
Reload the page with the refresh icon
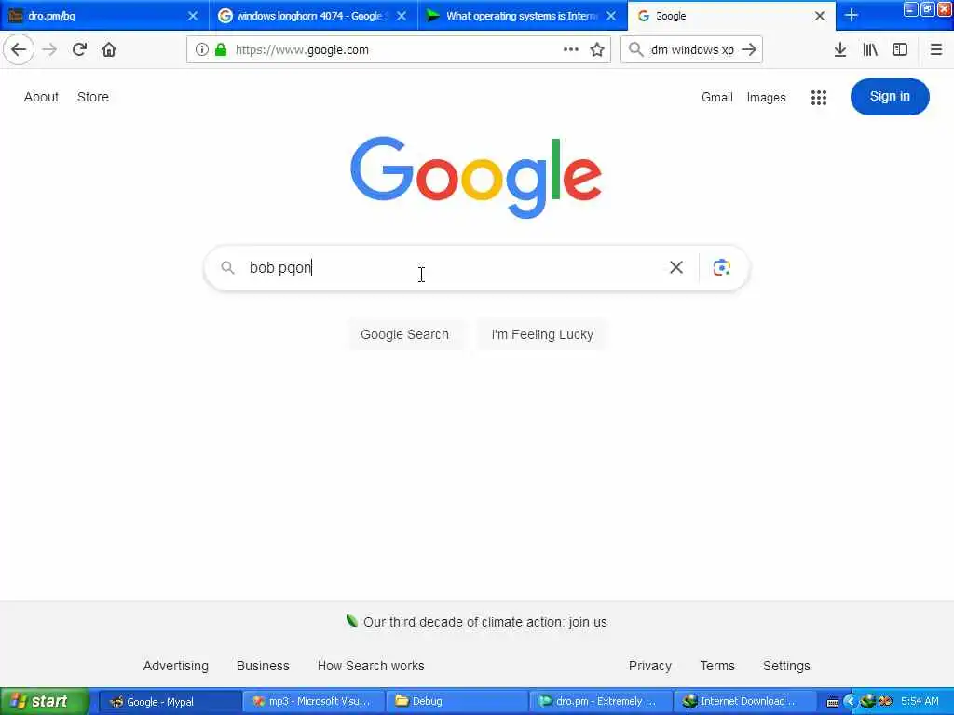click(79, 49)
